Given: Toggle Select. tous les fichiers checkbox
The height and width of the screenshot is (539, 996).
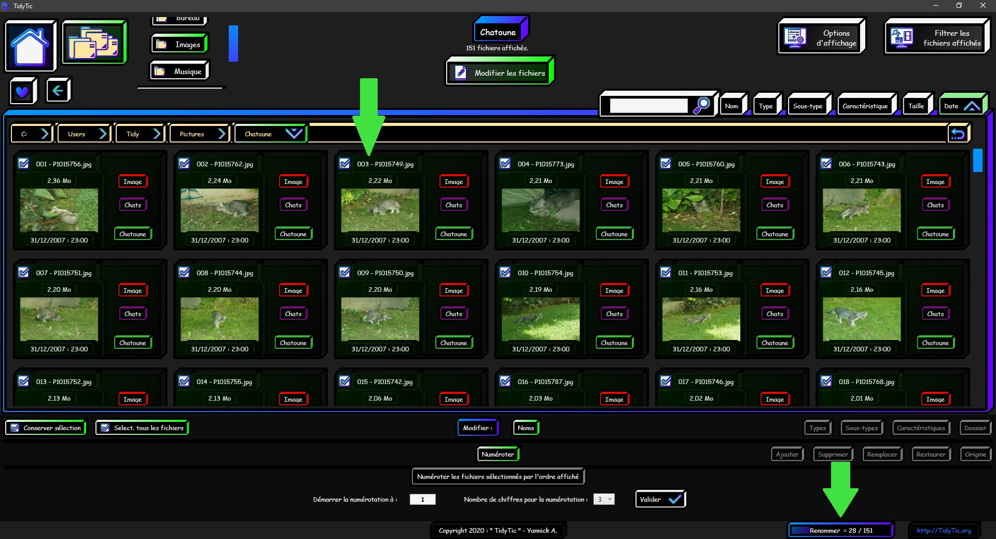Looking at the screenshot, I should point(105,428).
